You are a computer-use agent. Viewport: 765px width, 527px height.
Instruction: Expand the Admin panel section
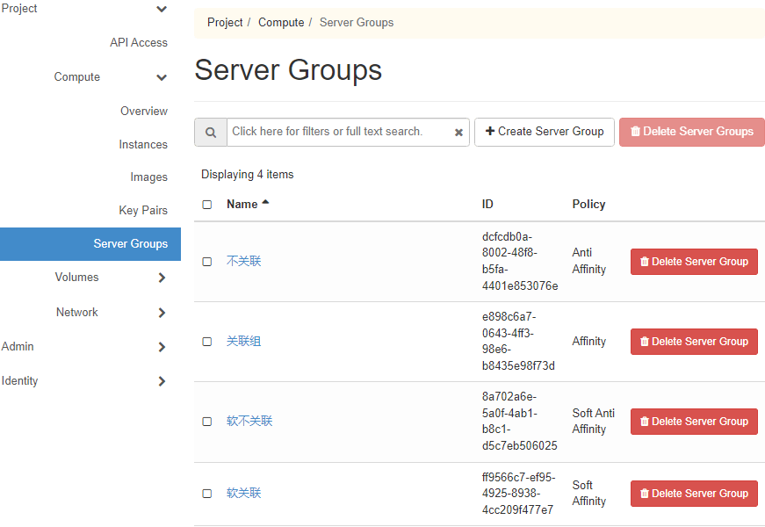162,347
